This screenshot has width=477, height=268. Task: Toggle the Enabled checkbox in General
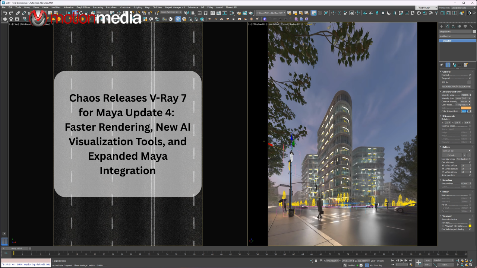[x=470, y=75]
